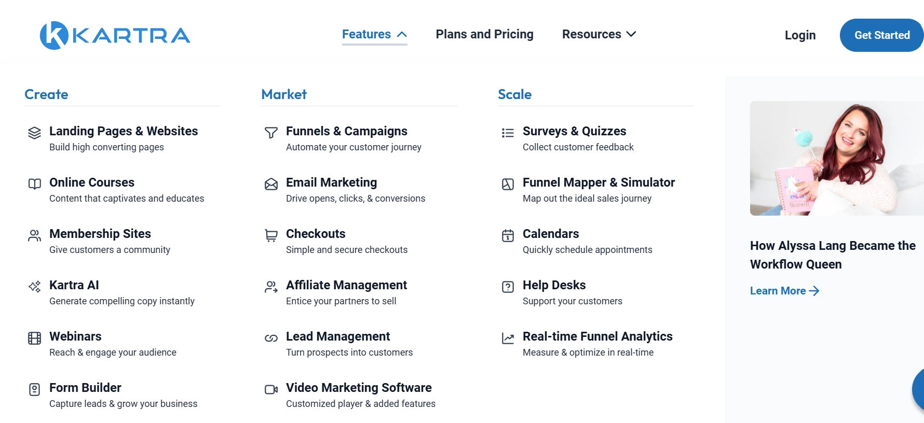Open Surveys & Quizzes link
Image resolution: width=924 pixels, height=423 pixels.
point(574,131)
